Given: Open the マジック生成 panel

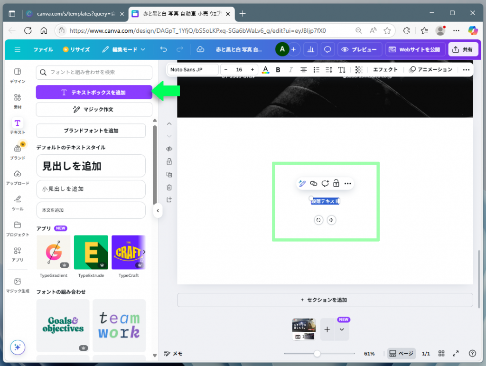Looking at the screenshot, I should point(17,285).
